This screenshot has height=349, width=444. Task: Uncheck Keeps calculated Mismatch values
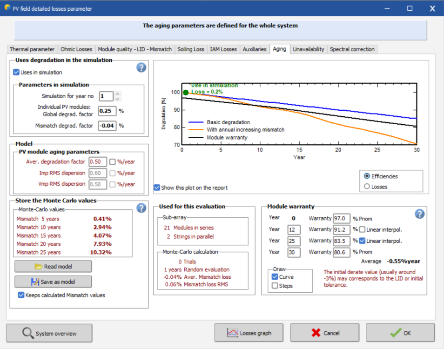click(x=21, y=295)
